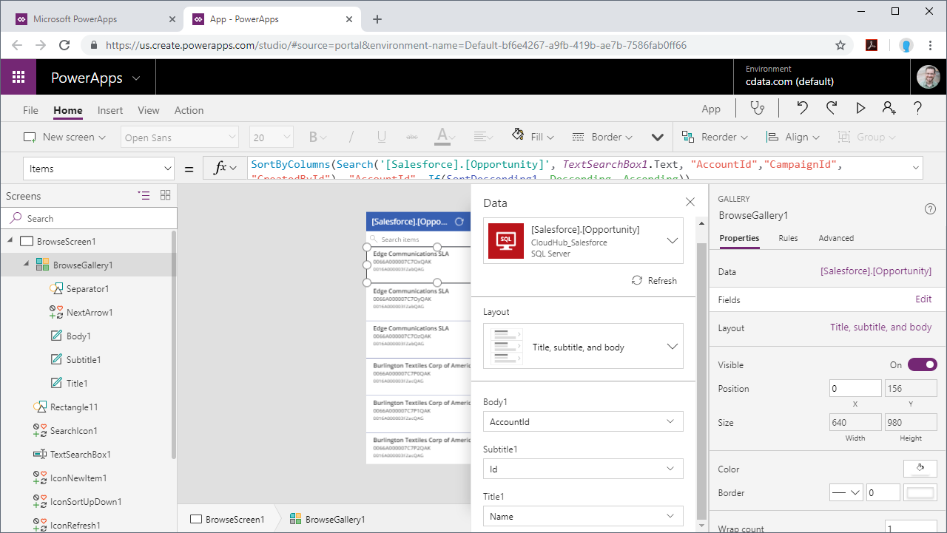Viewport: 947px width, 533px height.
Task: Open the gallery Color fill swatch
Action: (920, 468)
